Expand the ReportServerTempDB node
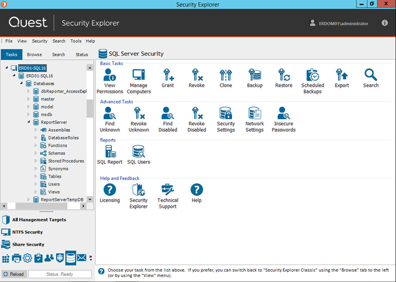 coord(29,200)
